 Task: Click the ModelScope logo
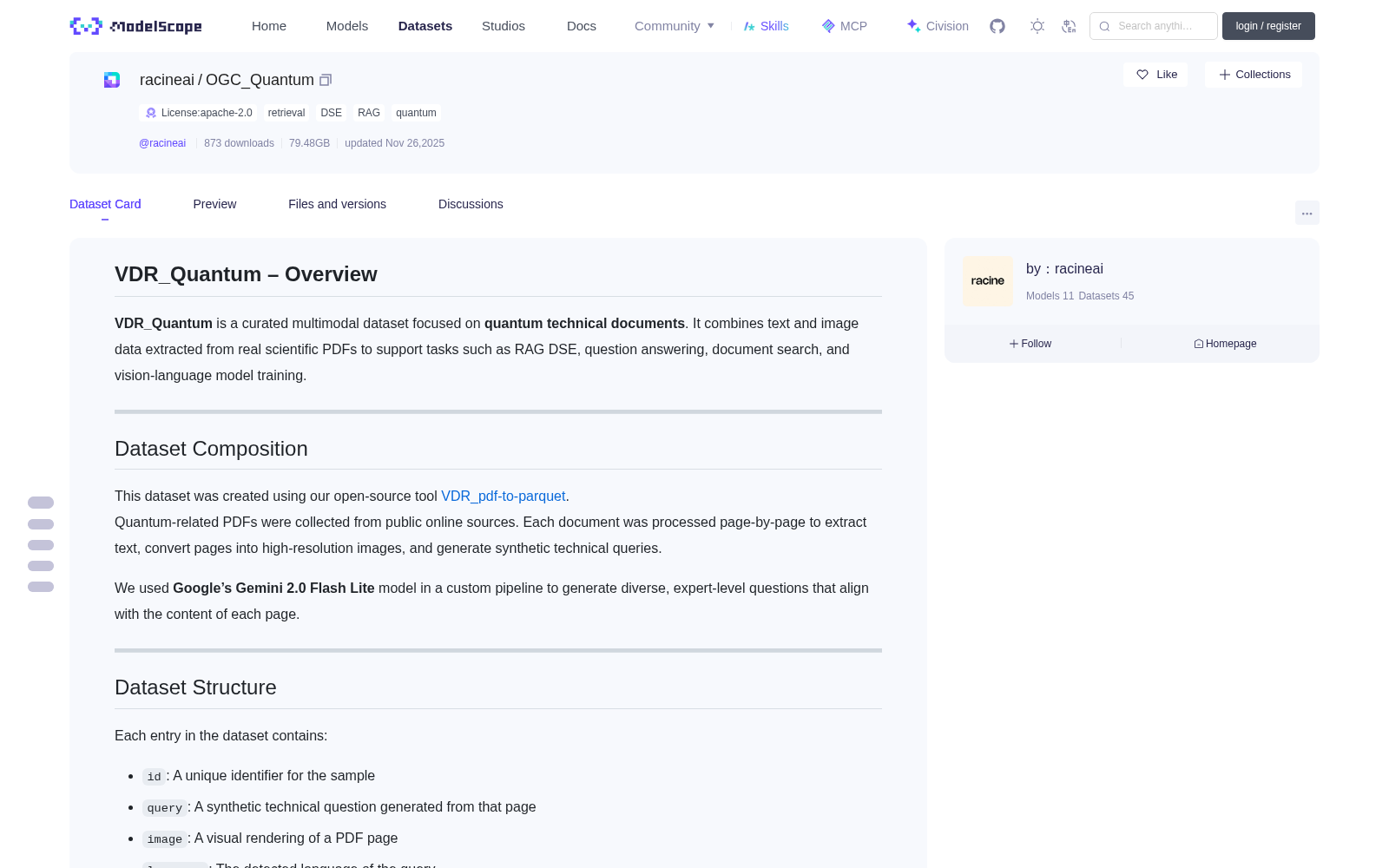[136, 26]
